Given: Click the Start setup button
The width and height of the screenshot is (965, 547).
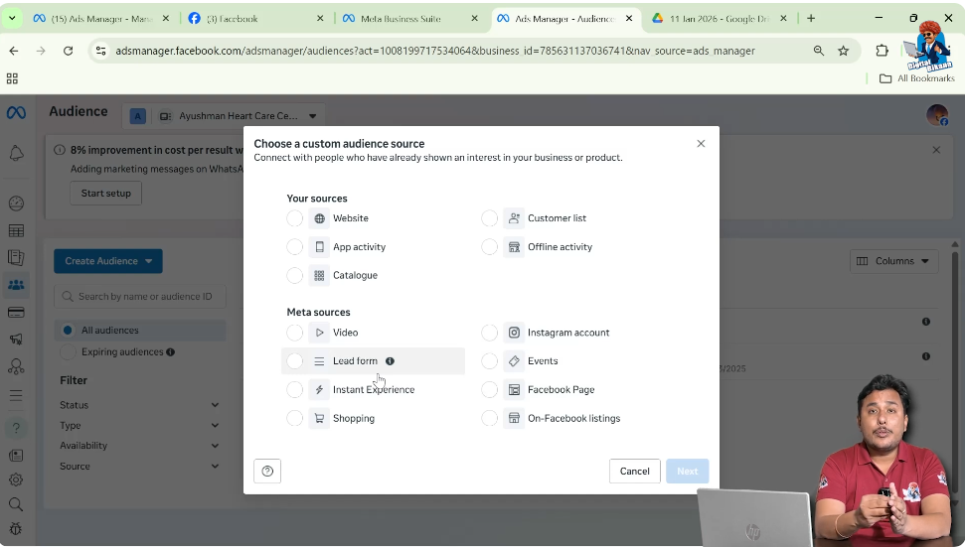Looking at the screenshot, I should tap(106, 193).
